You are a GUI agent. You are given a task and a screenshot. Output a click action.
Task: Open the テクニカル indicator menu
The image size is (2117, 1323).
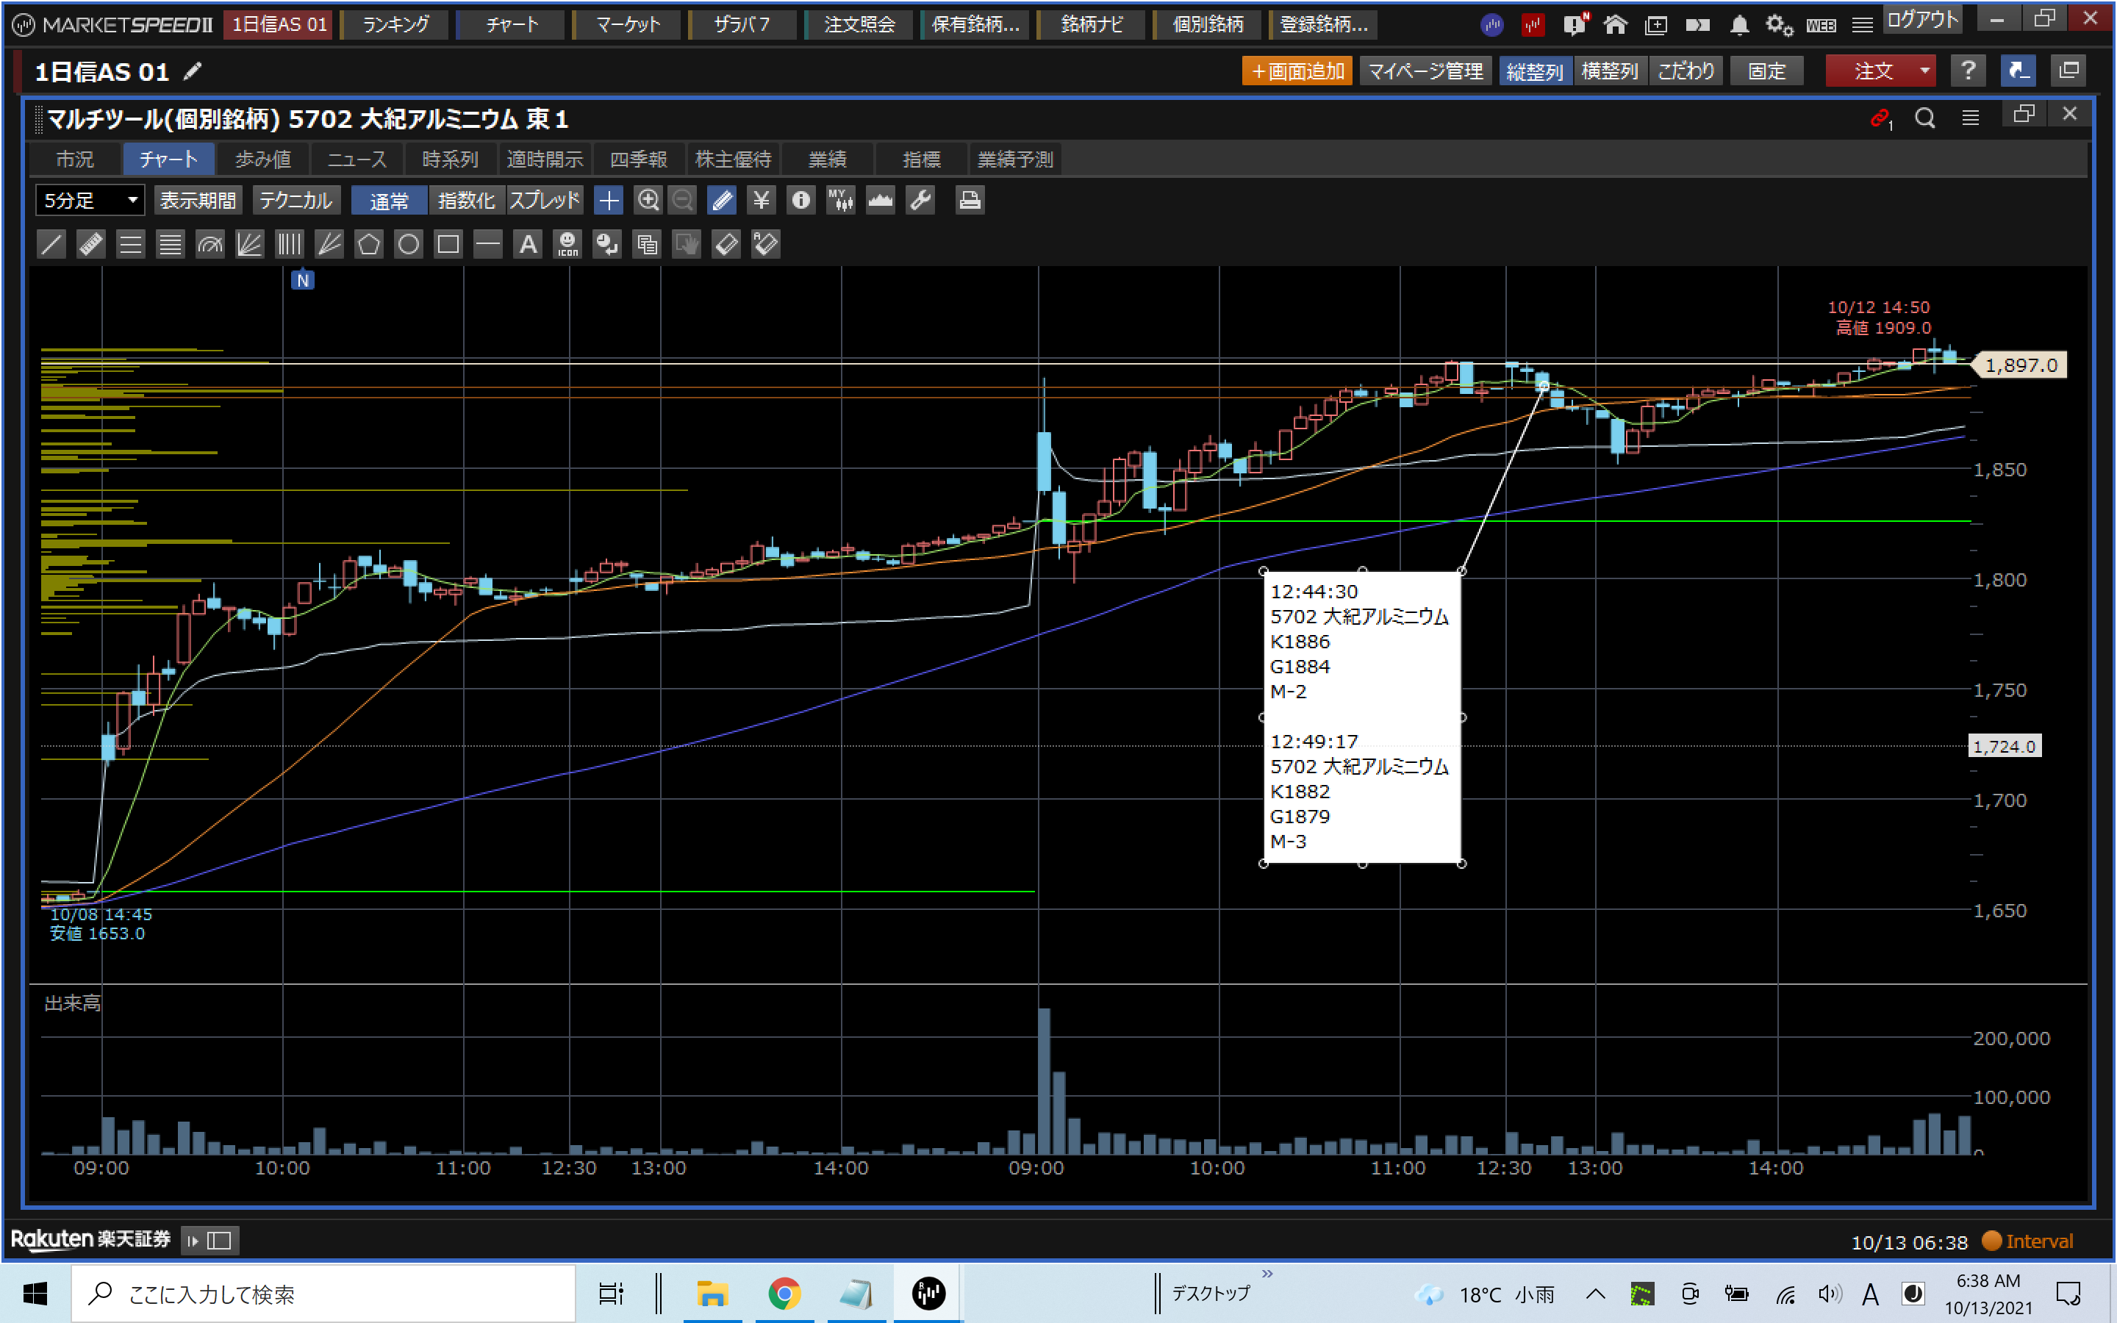coord(295,201)
